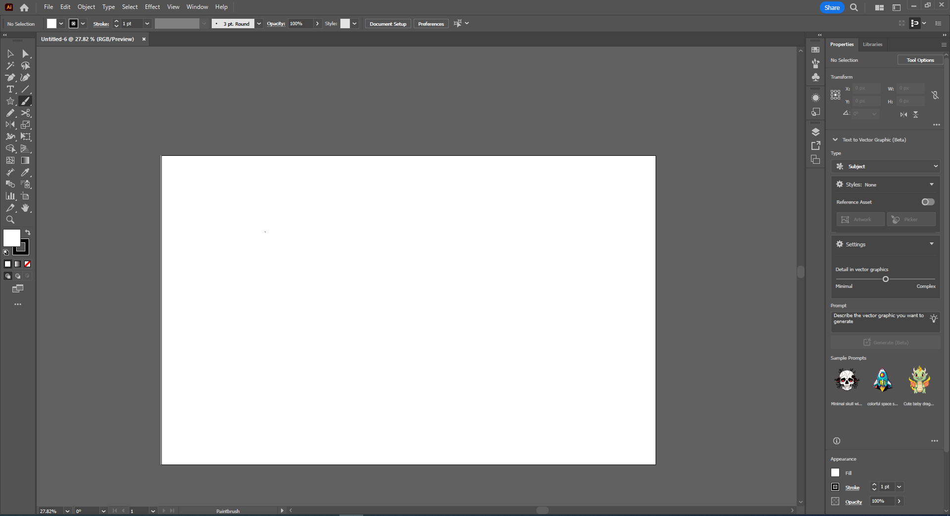The height and width of the screenshot is (516, 950).
Task: Select the Lasso tool
Action: [26, 65]
